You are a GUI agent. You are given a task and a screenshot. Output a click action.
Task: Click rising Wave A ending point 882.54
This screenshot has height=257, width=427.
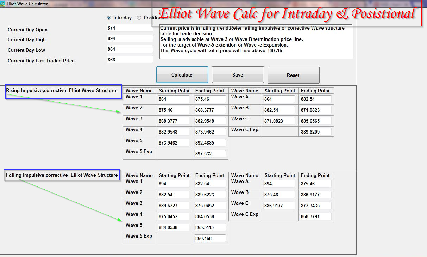tap(316, 99)
